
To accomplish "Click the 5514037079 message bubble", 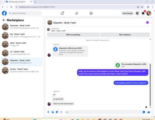I will [58, 99].
